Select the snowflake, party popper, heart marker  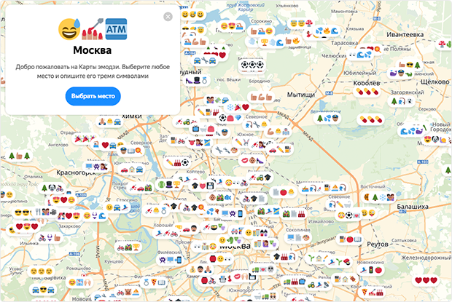click(238, 107)
